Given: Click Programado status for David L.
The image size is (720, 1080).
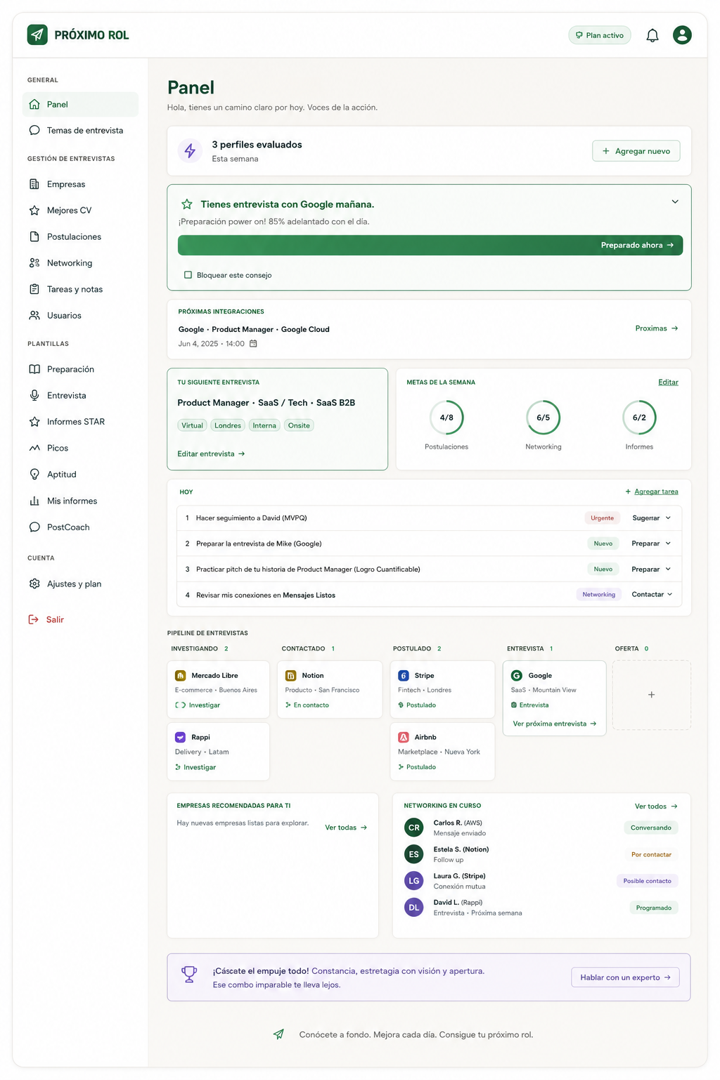Looking at the screenshot, I should tap(653, 908).
